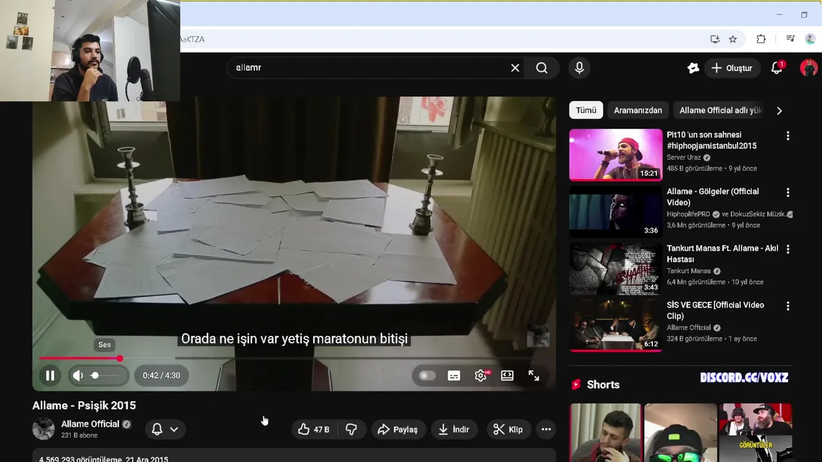Click install app icon in address bar

tap(715, 39)
